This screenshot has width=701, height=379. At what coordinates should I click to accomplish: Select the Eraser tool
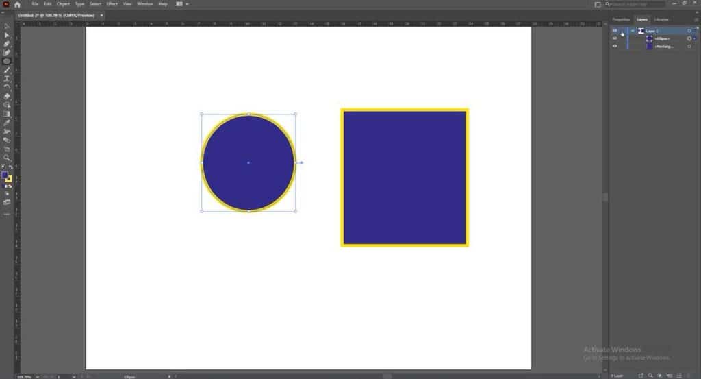[7, 96]
